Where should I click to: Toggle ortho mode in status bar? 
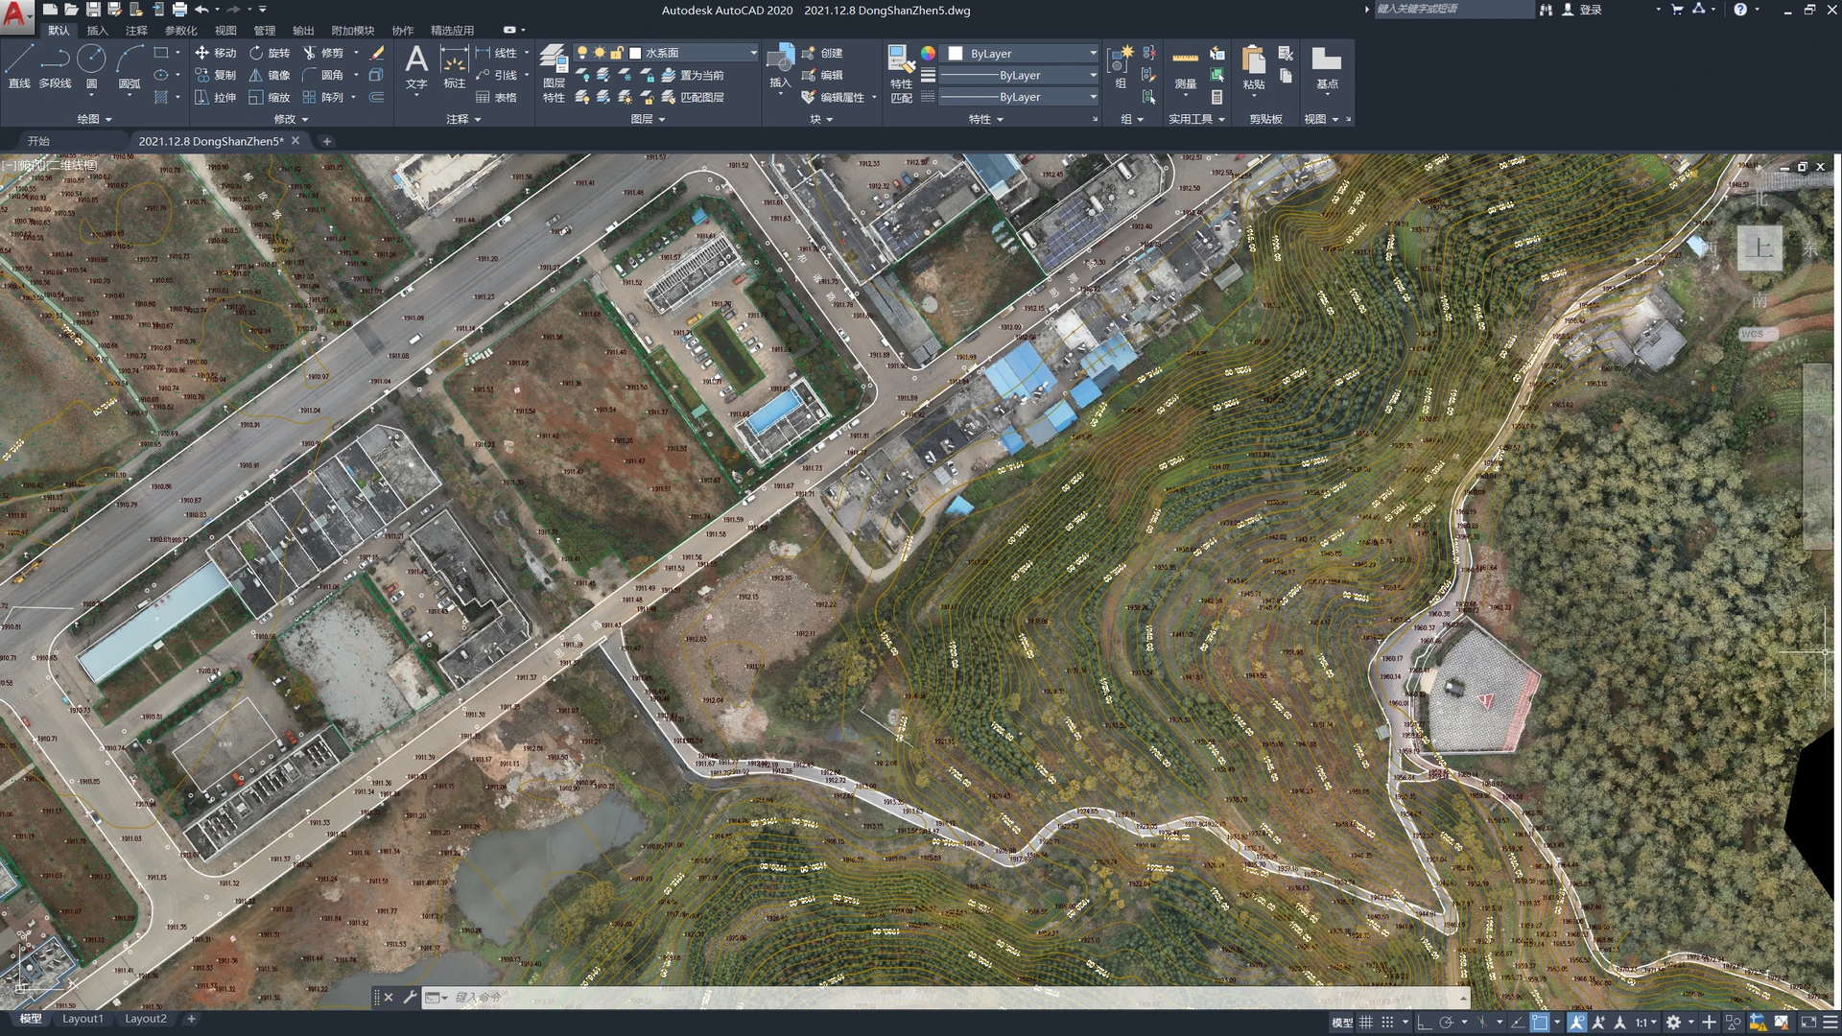[x=1424, y=1023]
